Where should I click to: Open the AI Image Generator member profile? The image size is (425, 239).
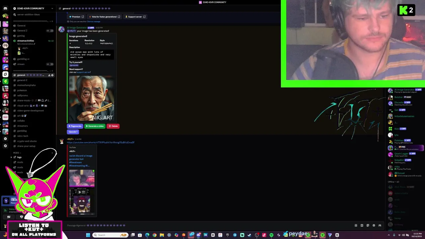[404, 91]
